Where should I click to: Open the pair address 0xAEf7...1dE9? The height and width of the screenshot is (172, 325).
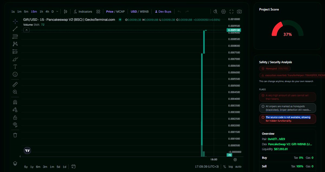[x=277, y=139]
